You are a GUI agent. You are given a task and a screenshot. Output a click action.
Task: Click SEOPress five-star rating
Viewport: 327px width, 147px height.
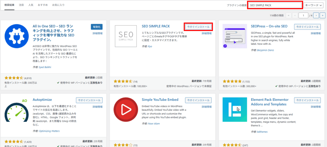pyautogui.click(x=232, y=81)
